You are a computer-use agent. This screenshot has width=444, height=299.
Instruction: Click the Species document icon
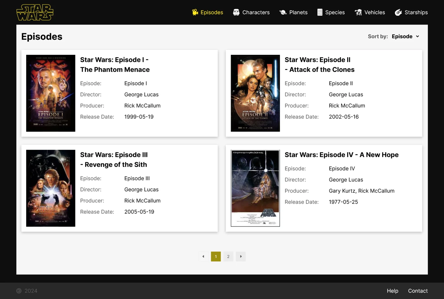[x=320, y=12]
